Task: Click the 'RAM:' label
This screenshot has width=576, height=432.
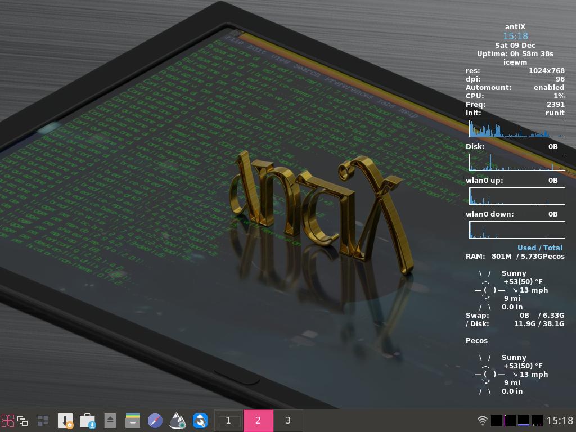Action: pos(475,256)
